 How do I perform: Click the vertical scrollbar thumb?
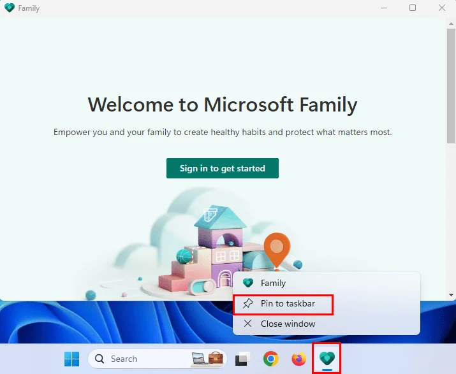[451, 86]
